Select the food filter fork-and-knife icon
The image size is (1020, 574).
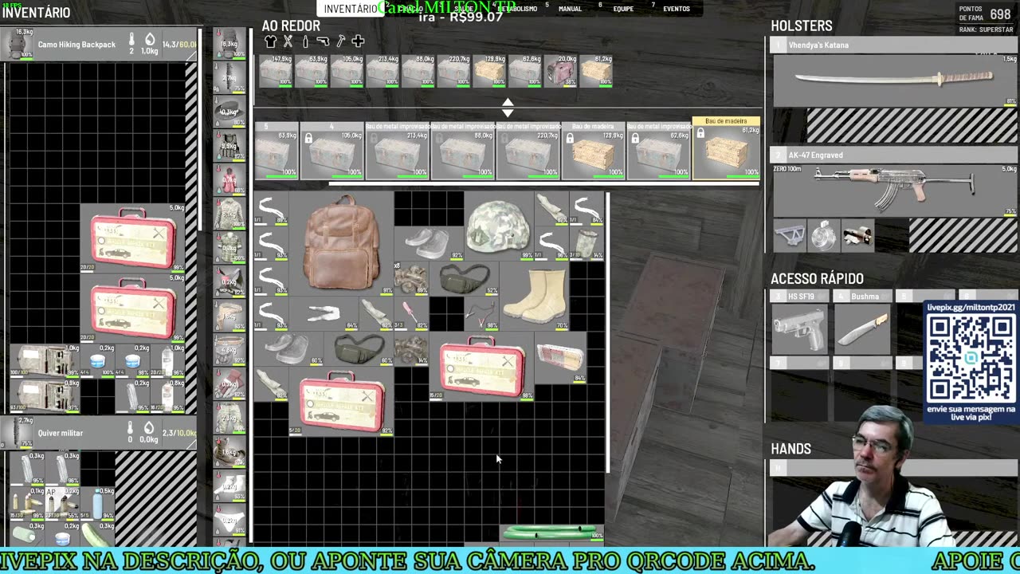(x=288, y=41)
